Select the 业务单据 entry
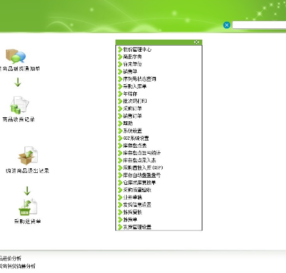286x273 pixels. [x=133, y=197]
